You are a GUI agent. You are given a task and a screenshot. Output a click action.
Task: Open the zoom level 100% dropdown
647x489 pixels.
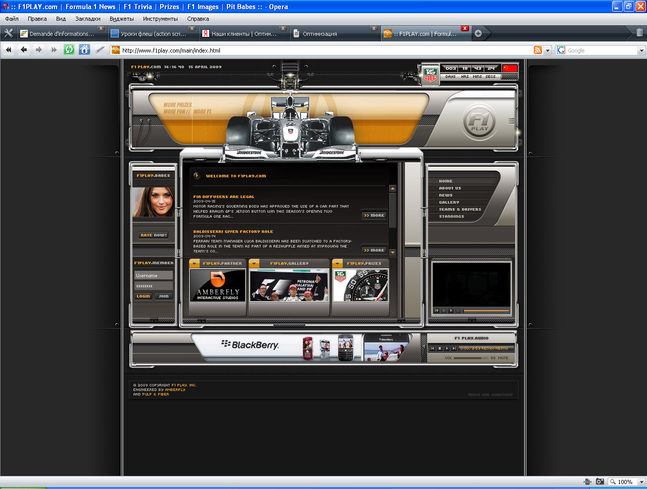(627, 482)
